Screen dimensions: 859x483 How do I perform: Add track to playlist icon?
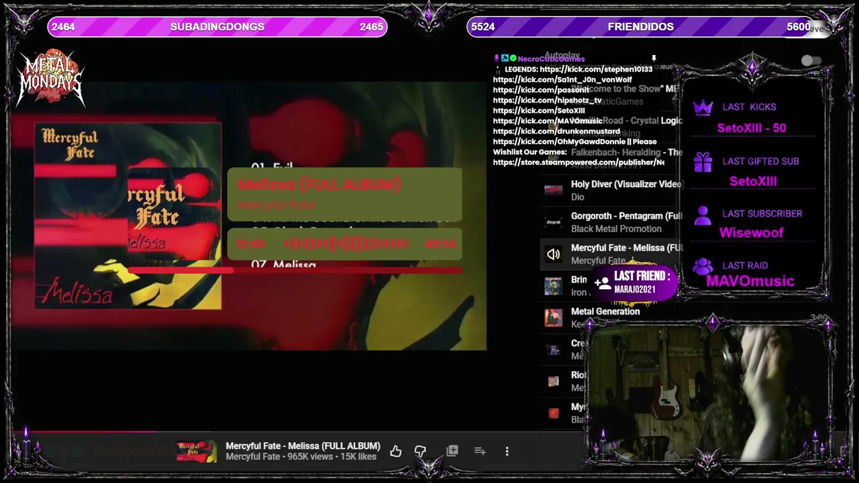point(480,451)
